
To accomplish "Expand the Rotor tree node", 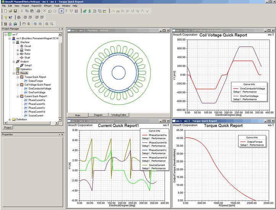I will pos(18,54).
